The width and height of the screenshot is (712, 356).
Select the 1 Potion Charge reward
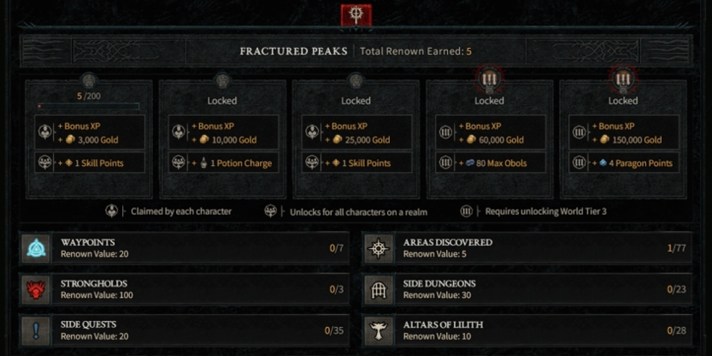click(x=223, y=163)
